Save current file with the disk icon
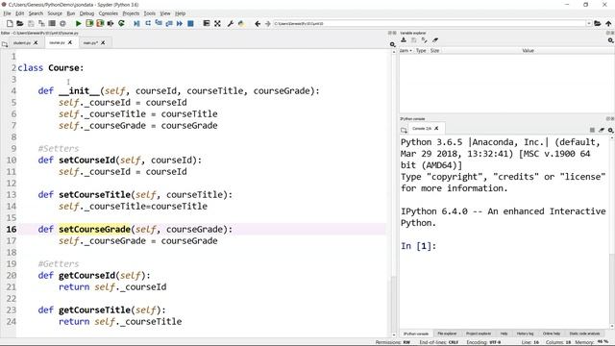Screen dimensions: 615x346 click(31, 23)
